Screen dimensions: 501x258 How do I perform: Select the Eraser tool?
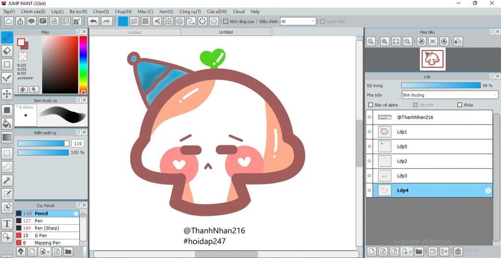(x=7, y=50)
